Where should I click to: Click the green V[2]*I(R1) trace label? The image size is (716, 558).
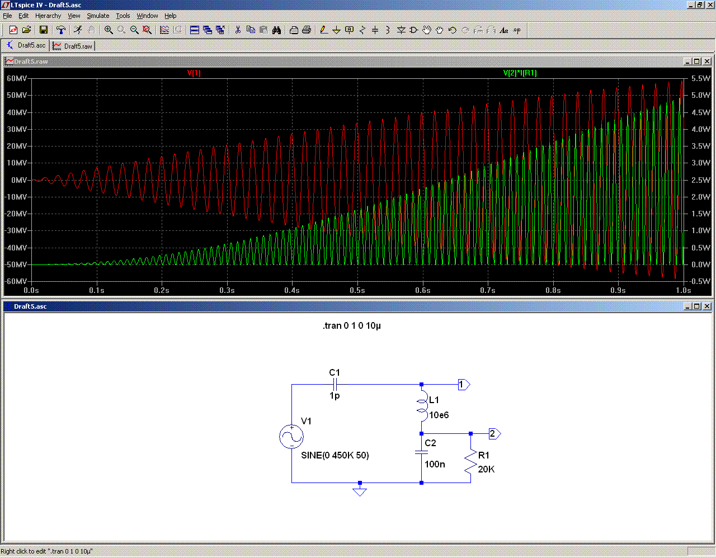click(x=520, y=73)
